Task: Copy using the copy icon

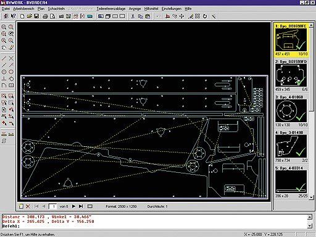Action: (x=140, y=16)
